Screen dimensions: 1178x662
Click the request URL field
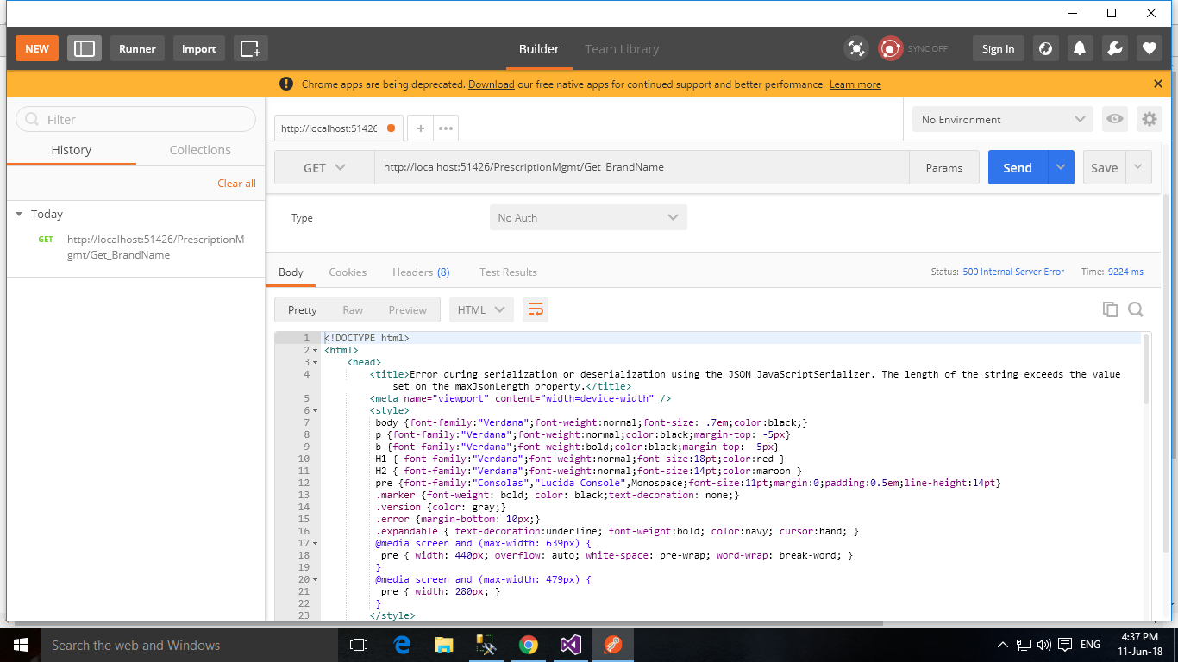tap(642, 167)
